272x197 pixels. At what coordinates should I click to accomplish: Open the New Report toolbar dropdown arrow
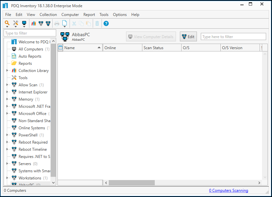point(65,27)
